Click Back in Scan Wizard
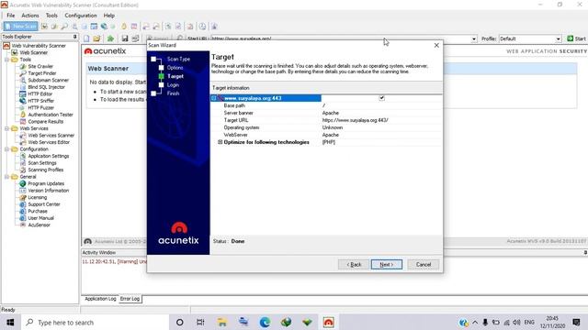This screenshot has height=330, width=588. click(x=354, y=265)
